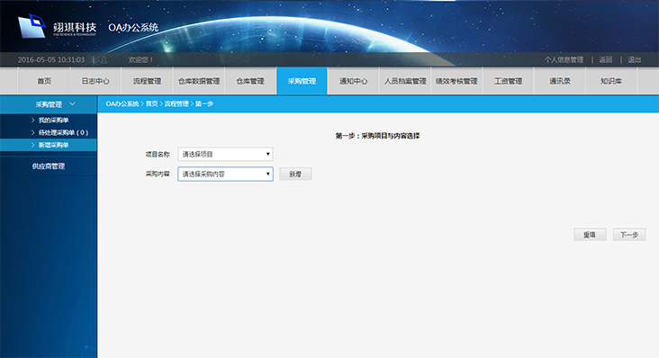659x358 pixels.
Task: Open 个人信息管理 link
Action: pyautogui.click(x=564, y=59)
